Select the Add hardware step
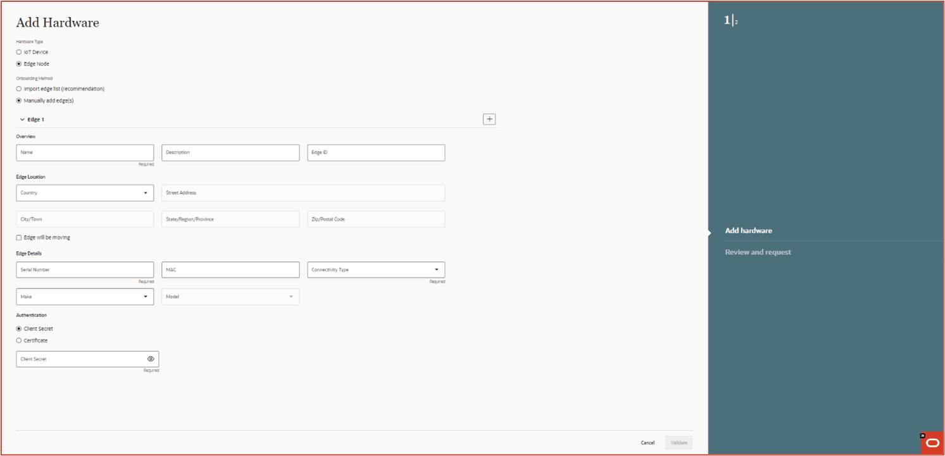Screen dimensions: 945x456 tap(749, 230)
